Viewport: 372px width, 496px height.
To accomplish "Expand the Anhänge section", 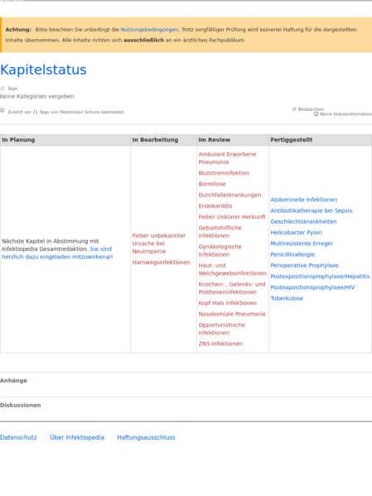I will coord(13,381).
